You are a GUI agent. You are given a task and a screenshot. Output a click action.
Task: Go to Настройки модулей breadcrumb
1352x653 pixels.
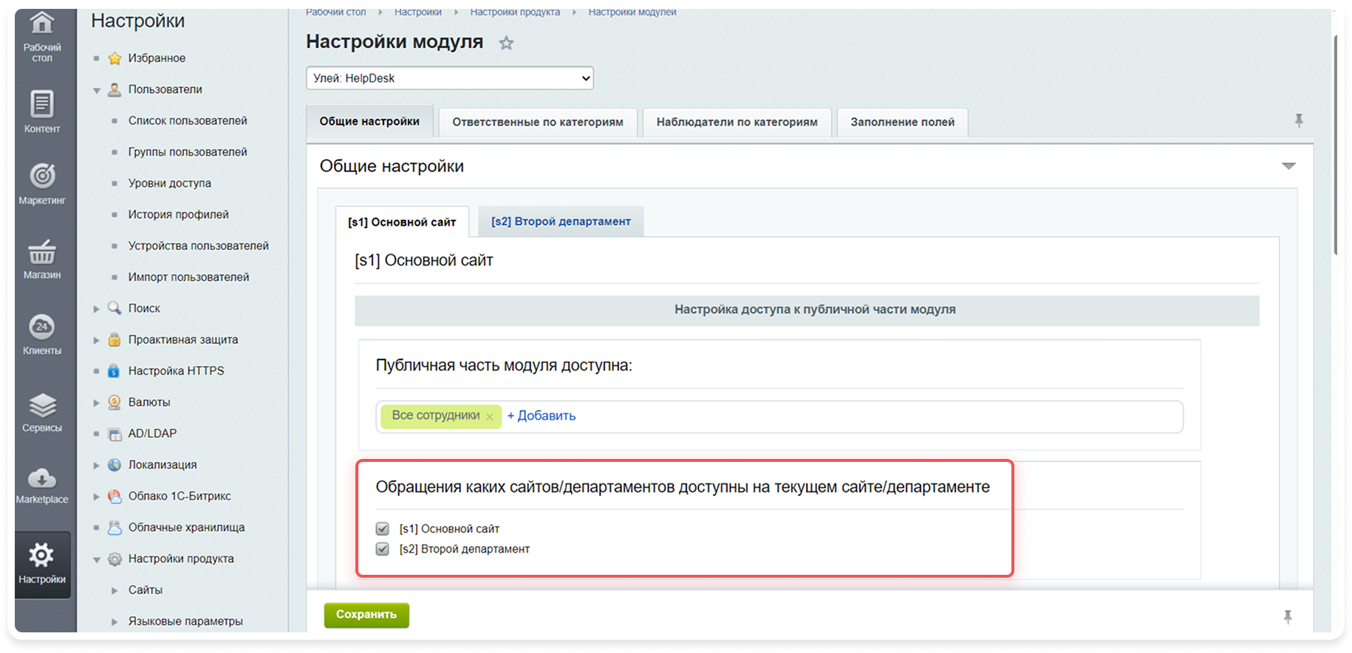pyautogui.click(x=632, y=13)
